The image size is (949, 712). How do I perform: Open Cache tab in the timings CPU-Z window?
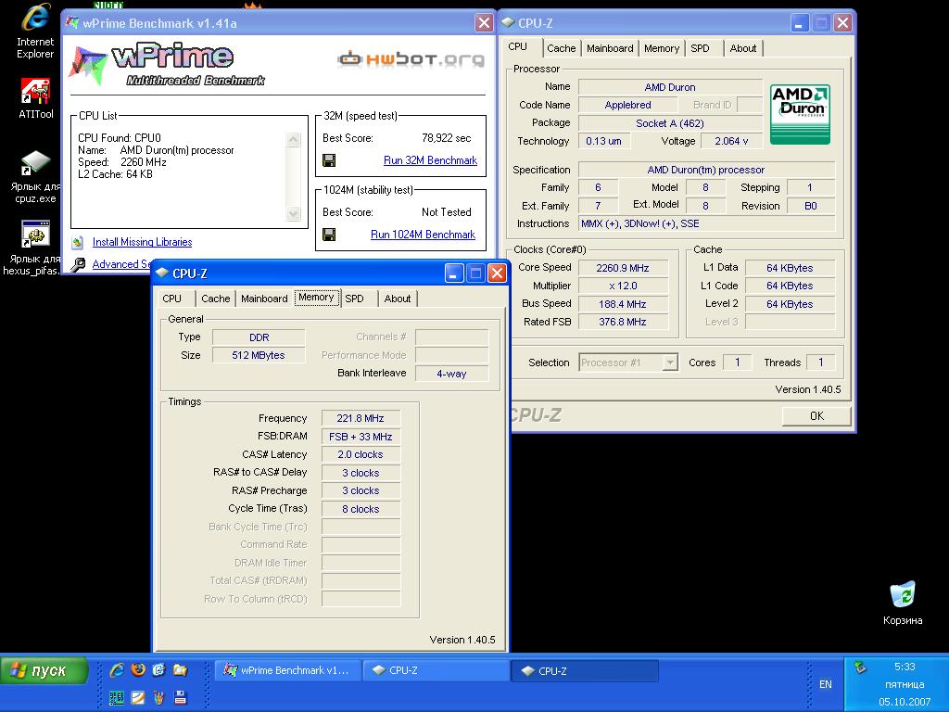[215, 299]
